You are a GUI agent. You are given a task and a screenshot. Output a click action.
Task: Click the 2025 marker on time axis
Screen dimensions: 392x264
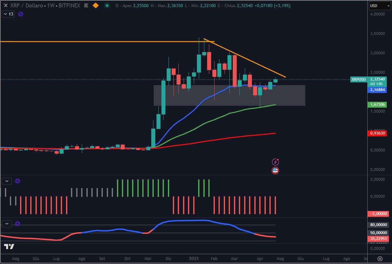click(194, 259)
